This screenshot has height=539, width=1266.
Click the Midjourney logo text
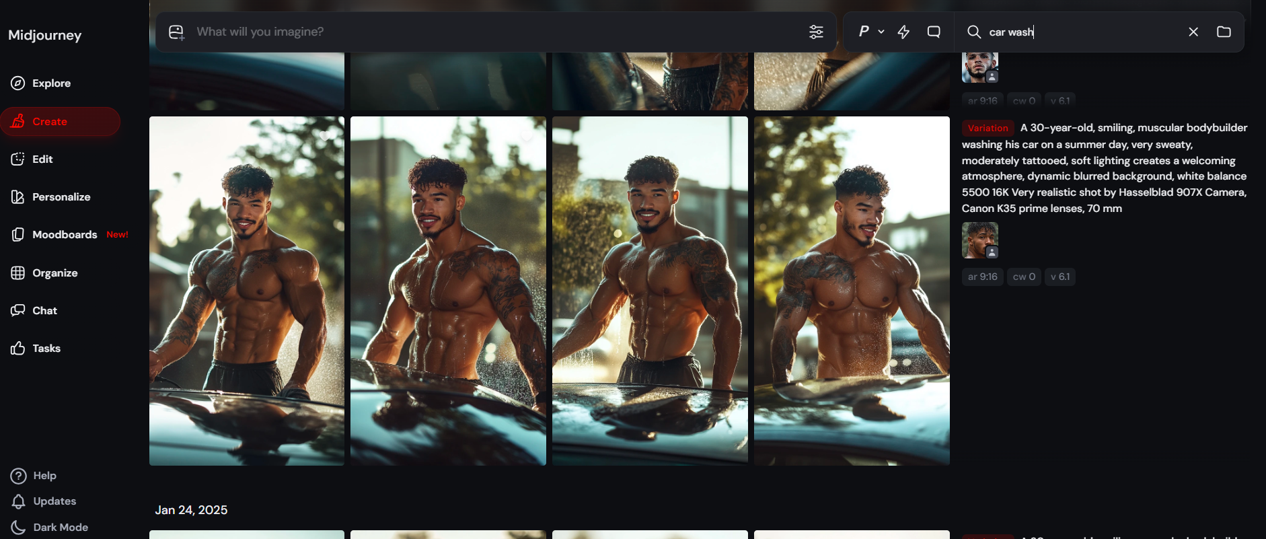coord(45,35)
